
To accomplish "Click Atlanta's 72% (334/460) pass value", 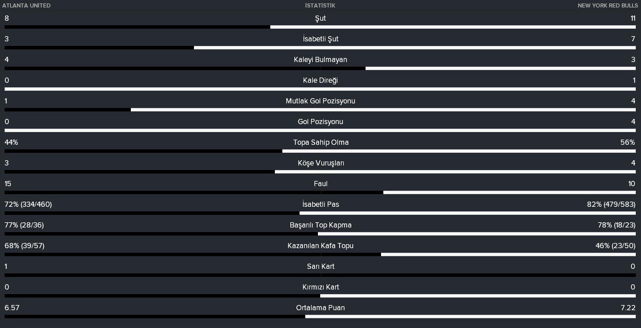I will [28, 204].
